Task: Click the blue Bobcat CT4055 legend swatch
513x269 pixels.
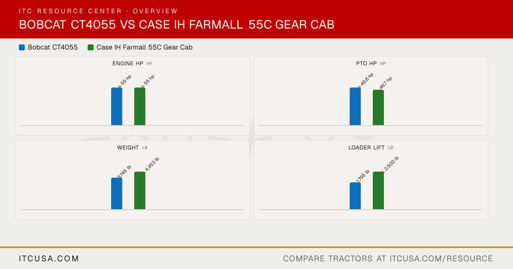Action: [x=22, y=47]
